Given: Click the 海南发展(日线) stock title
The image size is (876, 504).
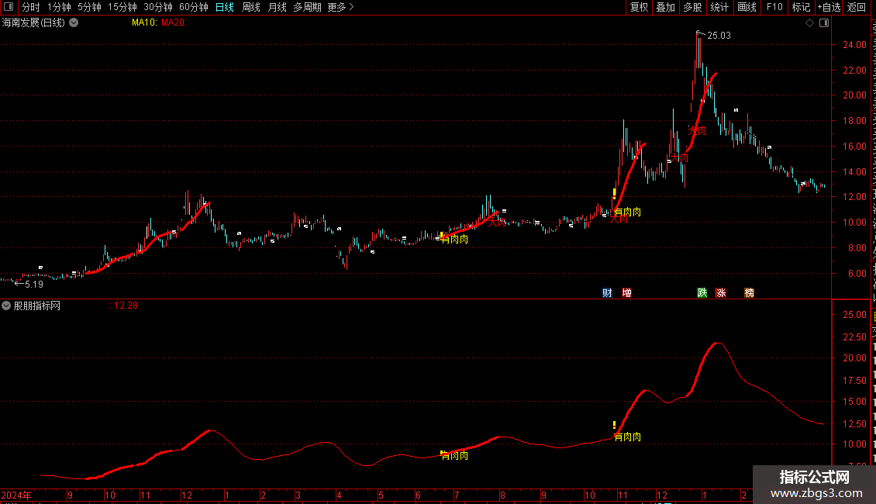Looking at the screenshot, I should point(33,23).
